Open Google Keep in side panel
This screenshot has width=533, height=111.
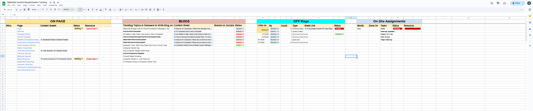[530, 16]
